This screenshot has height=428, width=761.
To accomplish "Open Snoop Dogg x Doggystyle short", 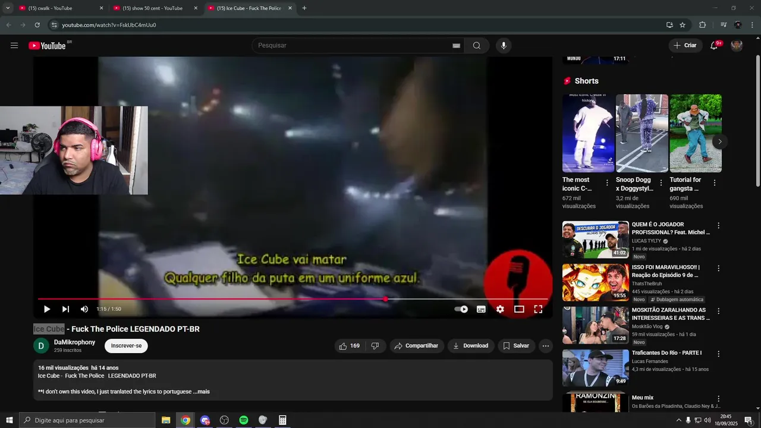I will pyautogui.click(x=642, y=133).
